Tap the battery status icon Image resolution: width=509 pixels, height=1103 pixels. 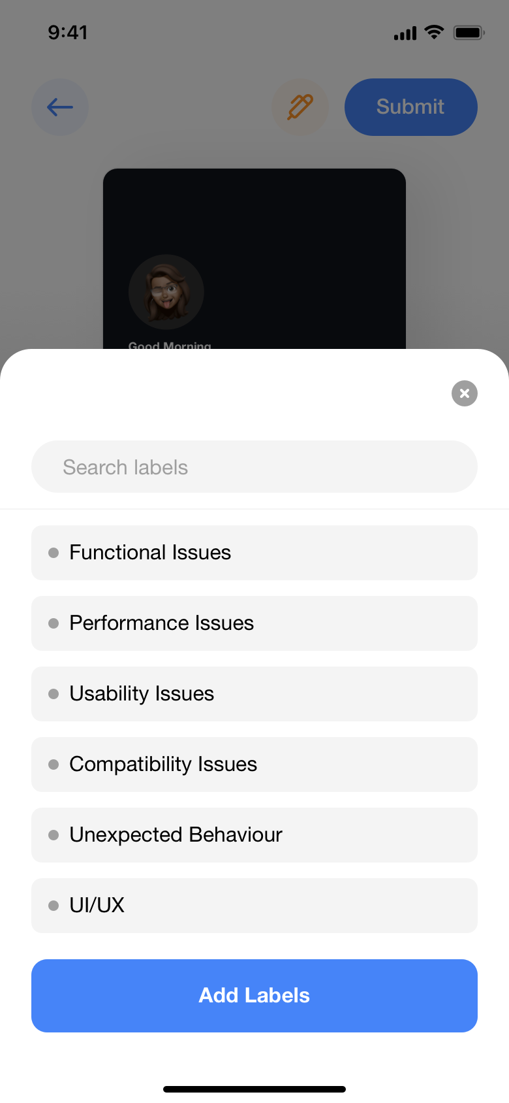coord(469,33)
